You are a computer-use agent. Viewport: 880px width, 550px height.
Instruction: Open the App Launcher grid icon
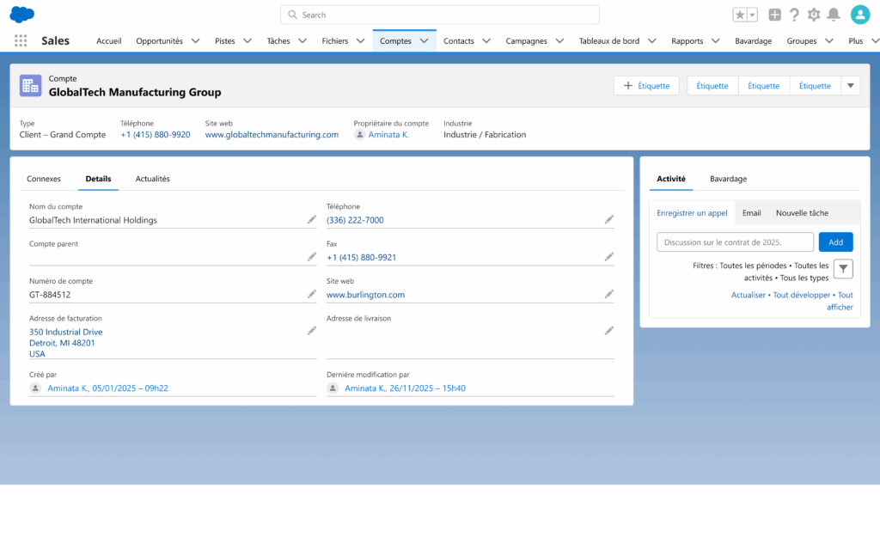pyautogui.click(x=21, y=40)
